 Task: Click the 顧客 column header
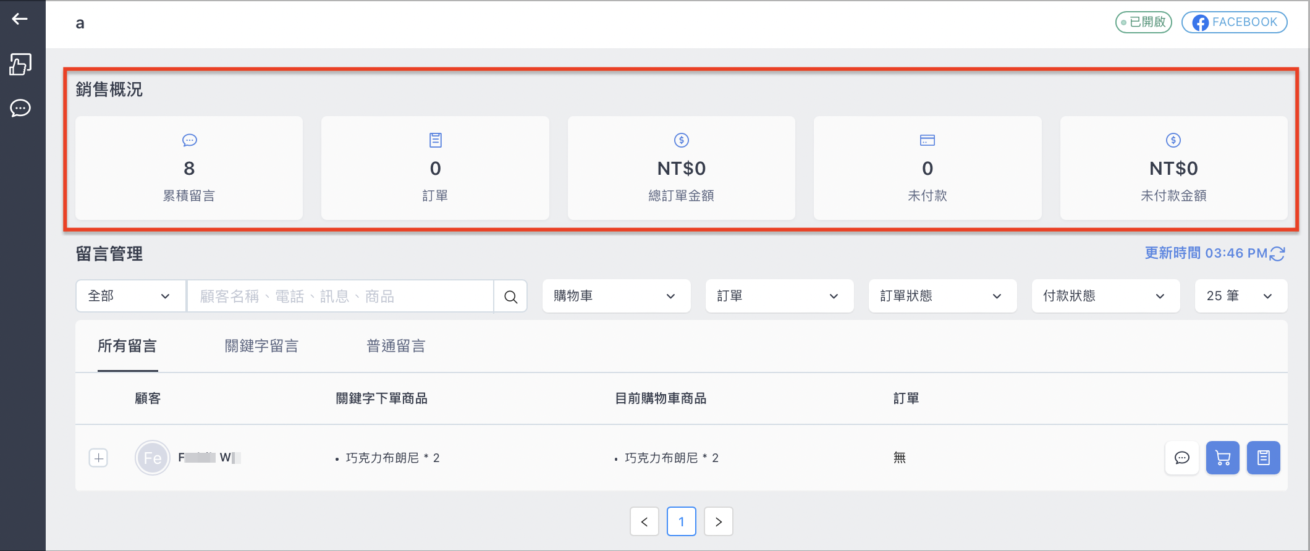pyautogui.click(x=148, y=398)
